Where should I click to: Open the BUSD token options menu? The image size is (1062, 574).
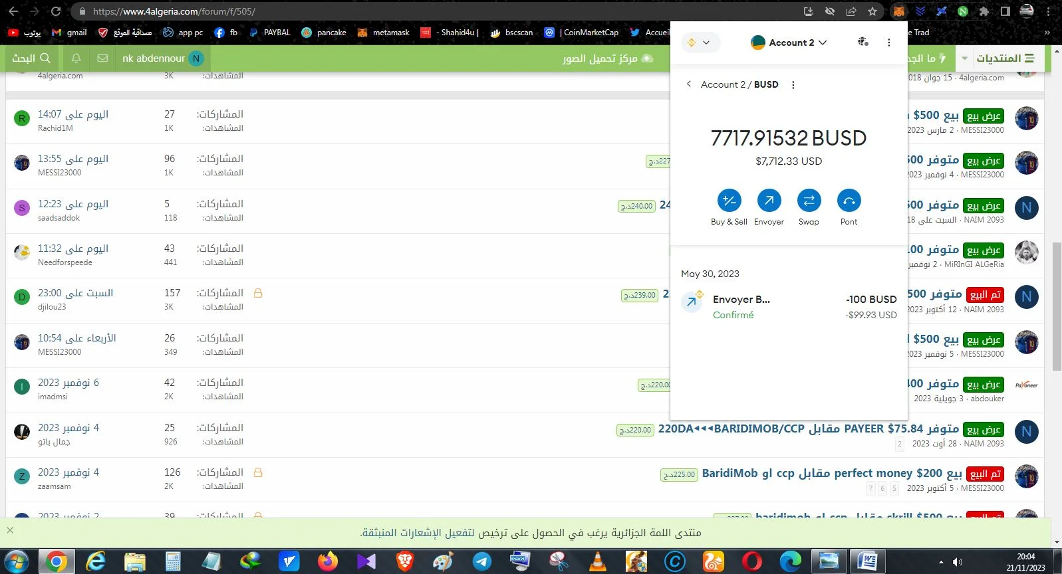point(793,85)
